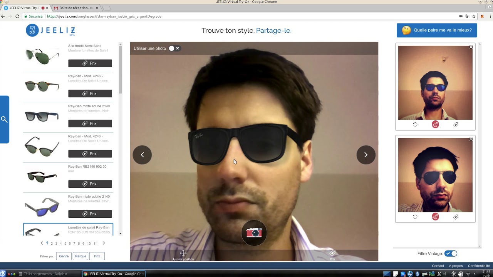The image size is (493, 277).
Task: Open the first snapshot photo with blue lenses
Action: click(435, 83)
